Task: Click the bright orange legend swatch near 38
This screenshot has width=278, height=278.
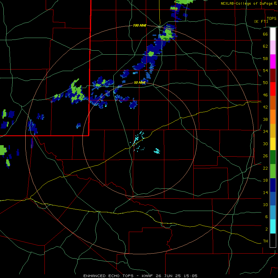Action: point(273,117)
